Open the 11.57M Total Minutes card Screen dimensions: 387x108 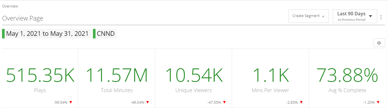click(x=117, y=78)
